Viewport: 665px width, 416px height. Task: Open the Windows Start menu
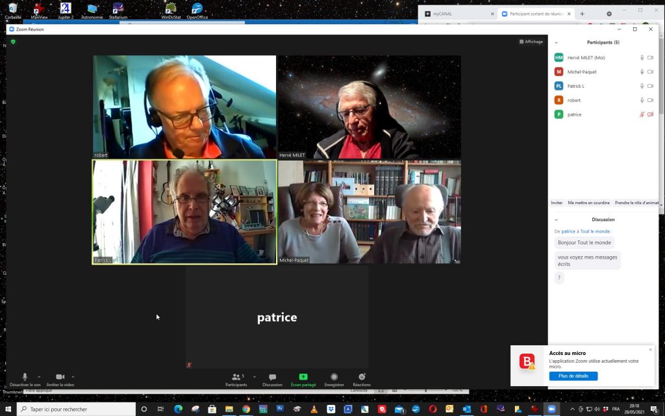pos(8,409)
